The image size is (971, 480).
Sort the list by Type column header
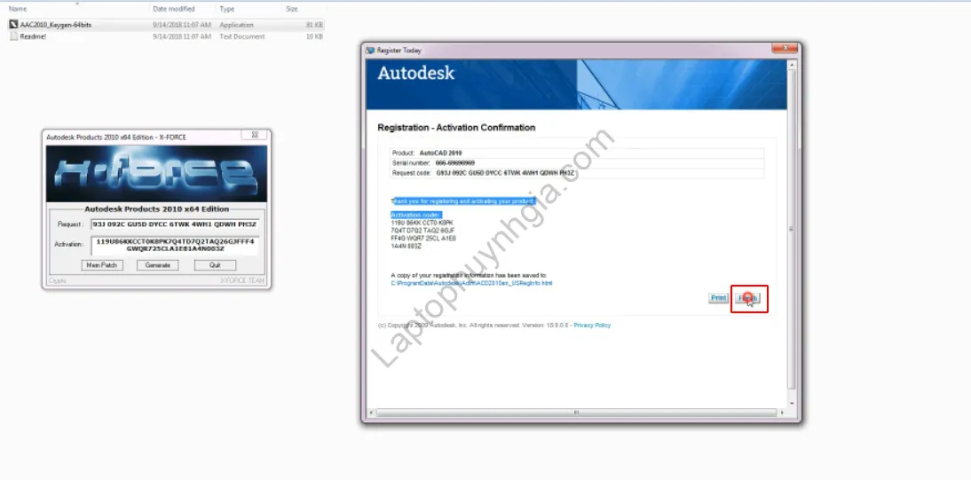[228, 9]
